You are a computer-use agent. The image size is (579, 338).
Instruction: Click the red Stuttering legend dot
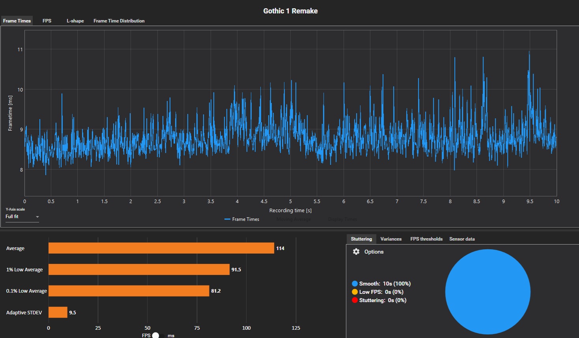(x=355, y=300)
